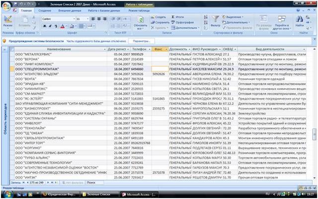Click fax cell 5092626
Screen dimensions: 318x199
(160, 74)
